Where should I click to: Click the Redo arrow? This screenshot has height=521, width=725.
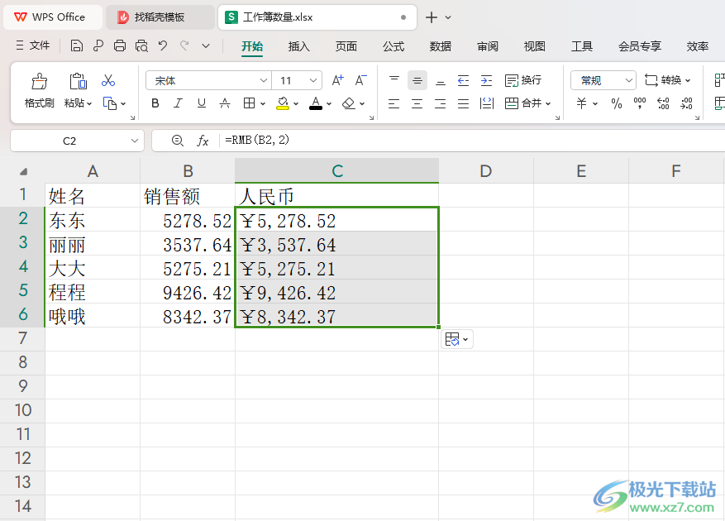(184, 45)
